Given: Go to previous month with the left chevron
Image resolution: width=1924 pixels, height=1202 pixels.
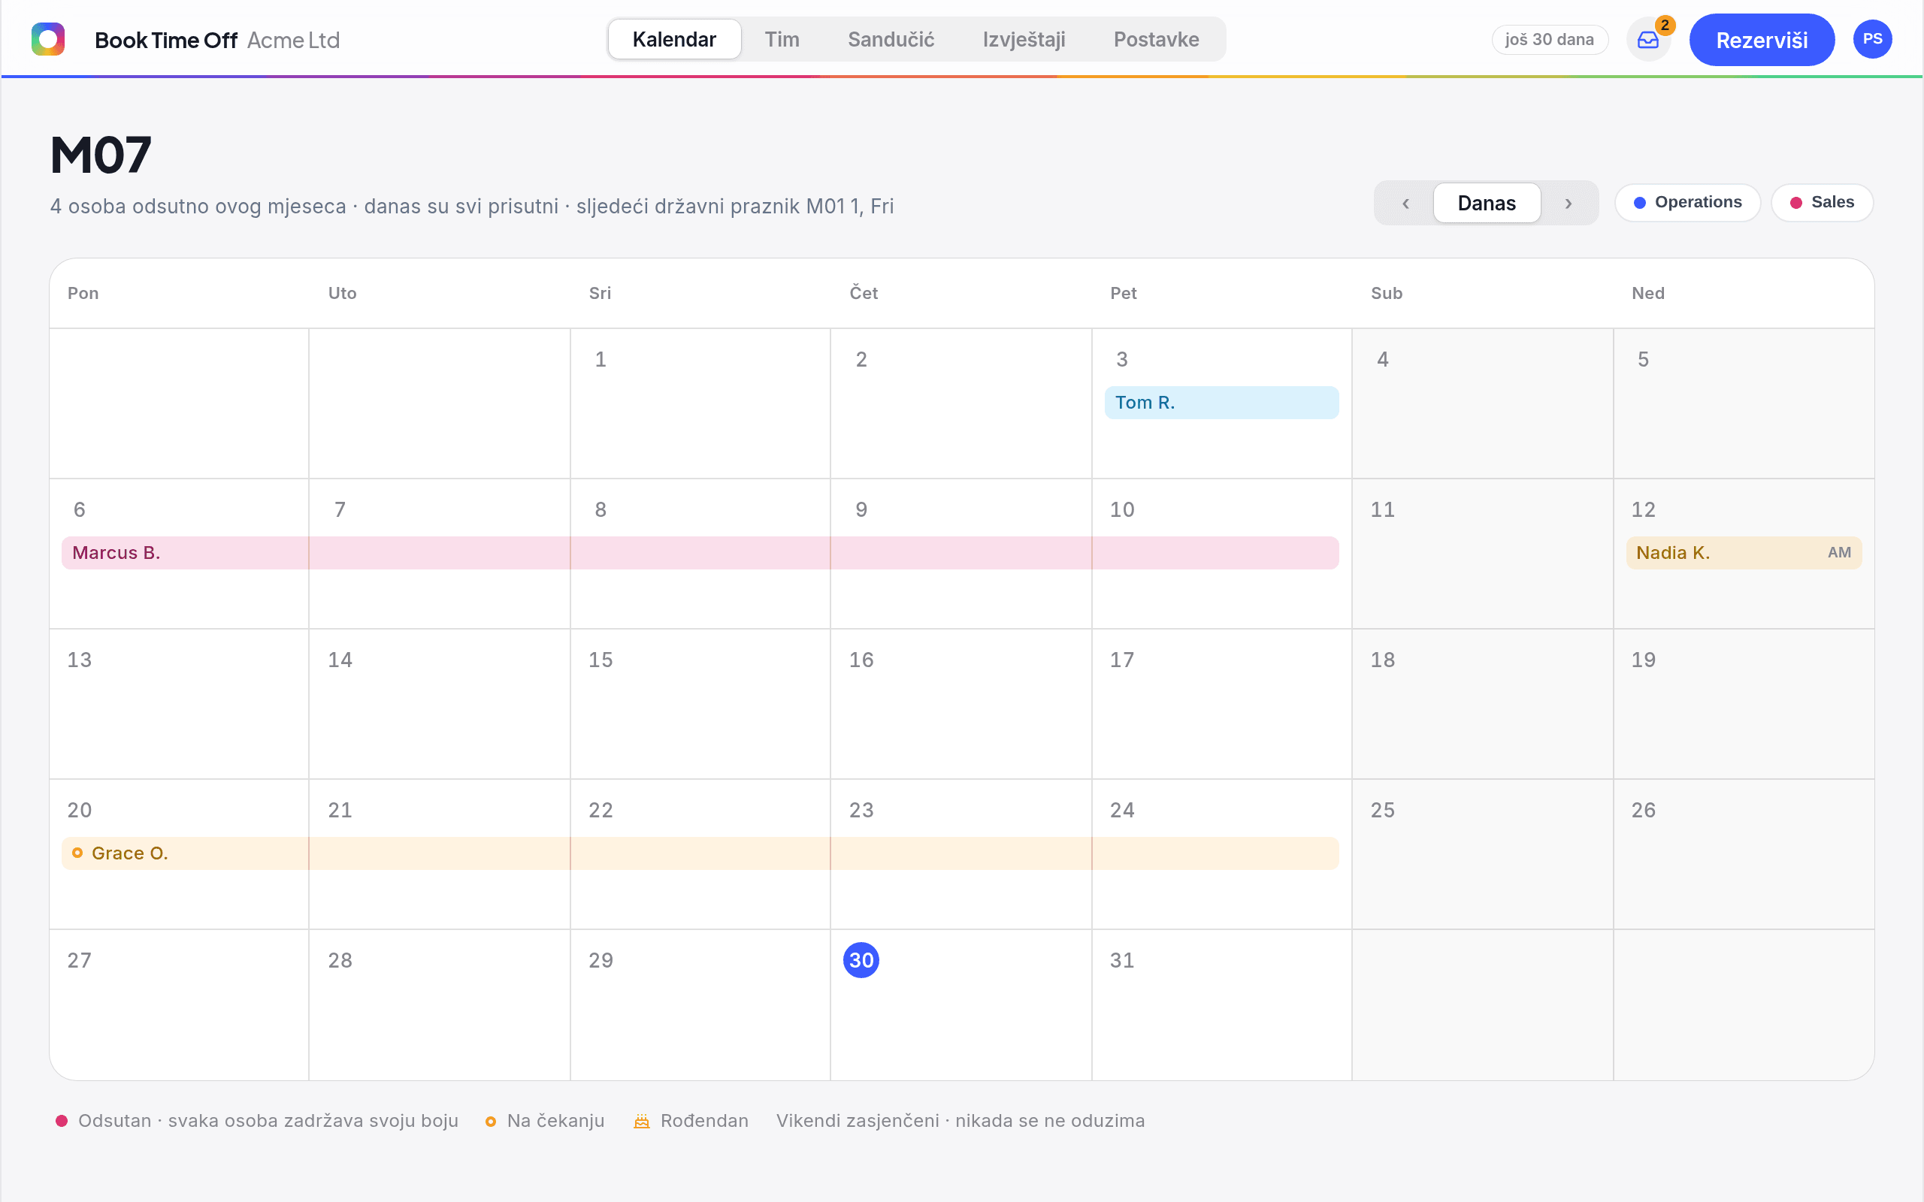Looking at the screenshot, I should (x=1405, y=204).
